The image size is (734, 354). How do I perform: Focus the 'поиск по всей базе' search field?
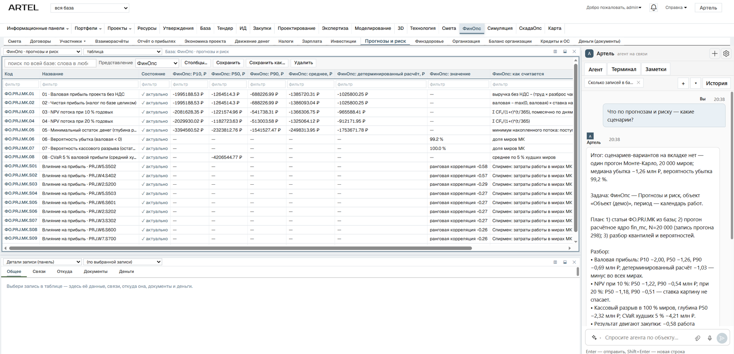pyautogui.click(x=50, y=63)
